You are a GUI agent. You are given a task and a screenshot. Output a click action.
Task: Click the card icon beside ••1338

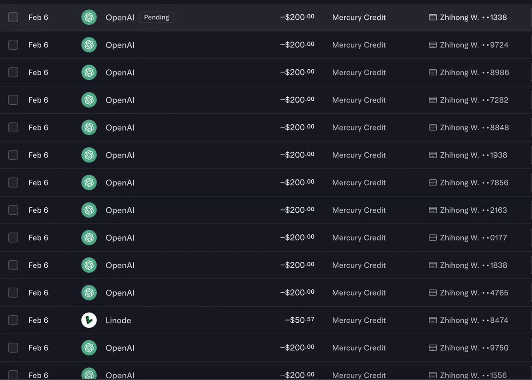pos(433,17)
